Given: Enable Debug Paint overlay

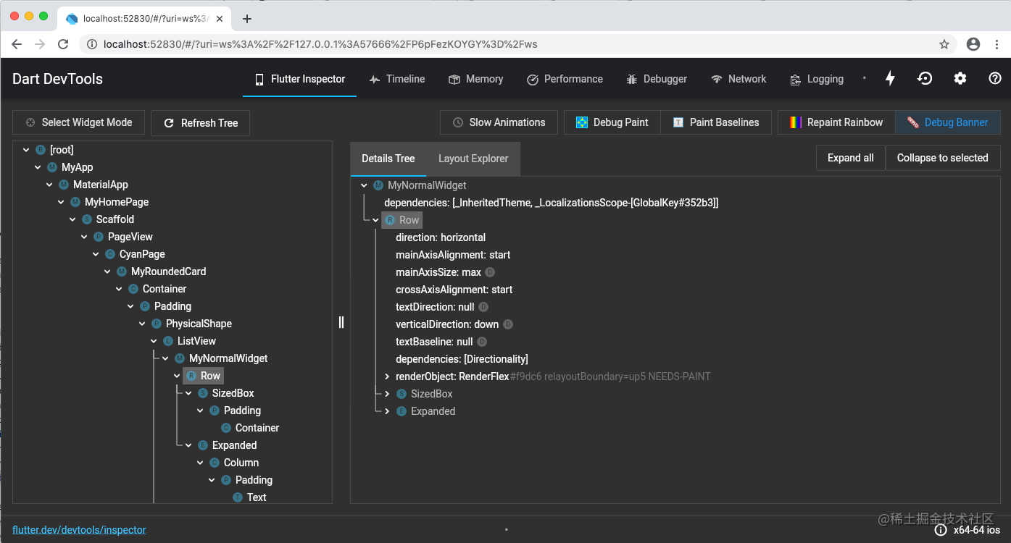Looking at the screenshot, I should (611, 122).
